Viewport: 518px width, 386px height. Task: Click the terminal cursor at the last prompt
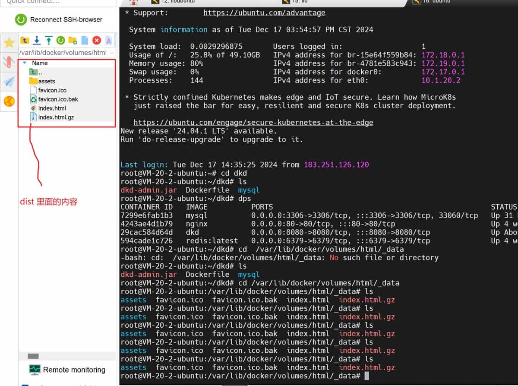pos(366,376)
